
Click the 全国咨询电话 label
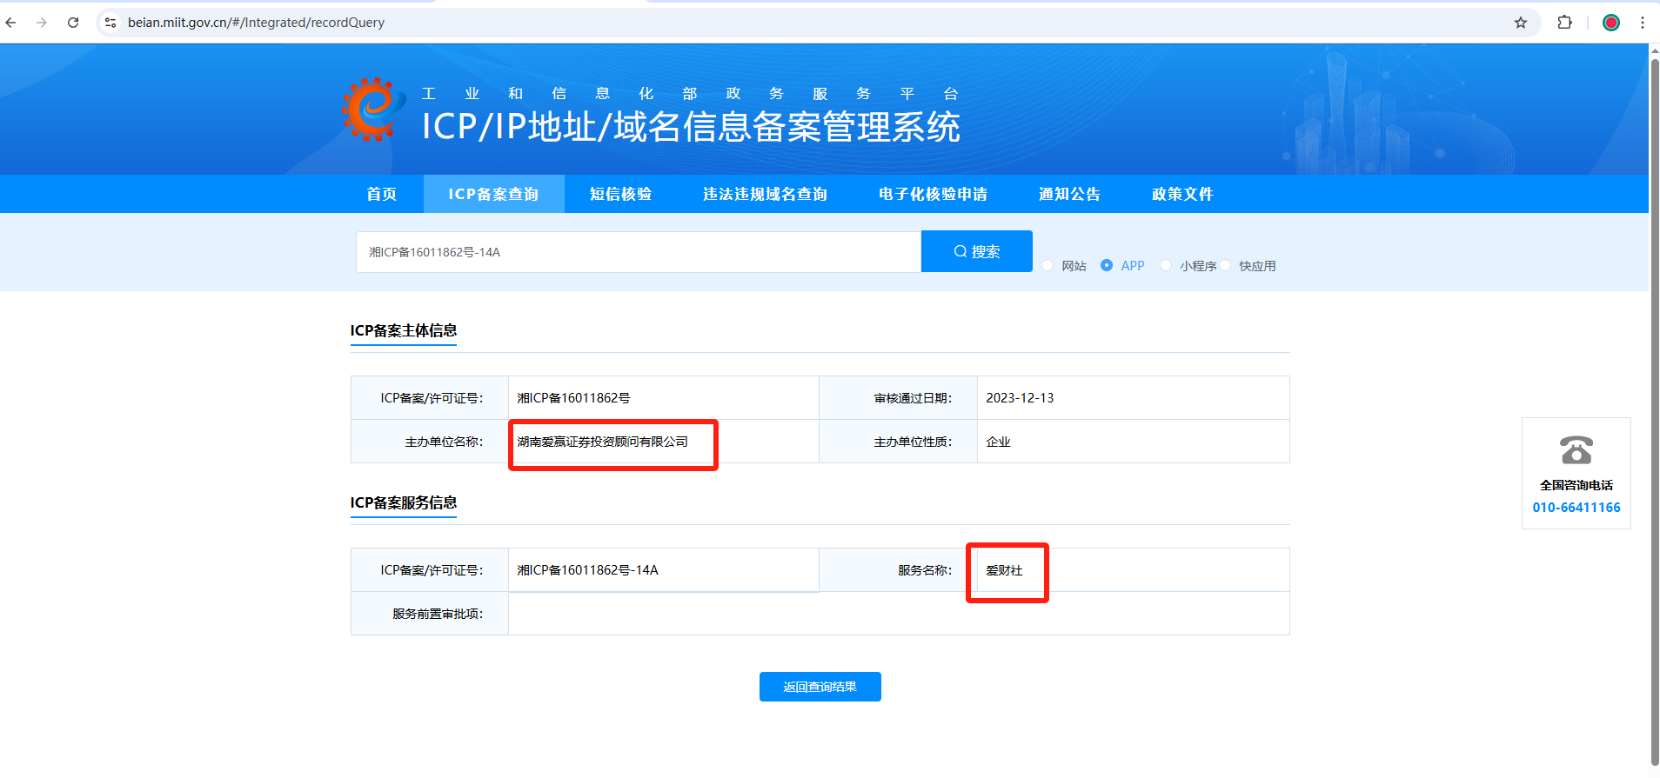[1576, 485]
